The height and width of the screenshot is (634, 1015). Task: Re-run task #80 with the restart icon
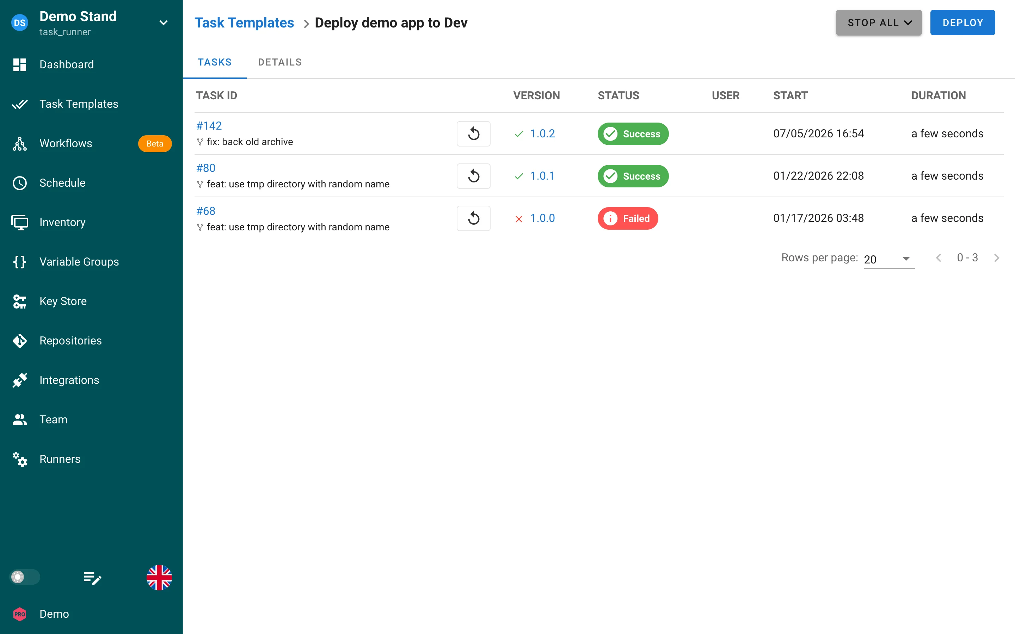[x=474, y=176]
